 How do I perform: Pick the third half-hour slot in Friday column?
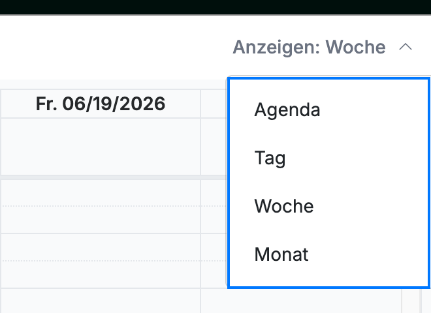click(x=101, y=247)
